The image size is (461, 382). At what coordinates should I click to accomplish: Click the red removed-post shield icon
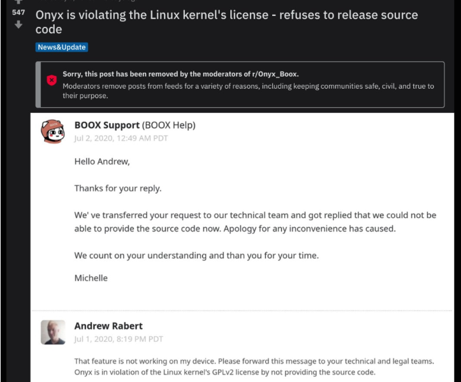pos(52,80)
